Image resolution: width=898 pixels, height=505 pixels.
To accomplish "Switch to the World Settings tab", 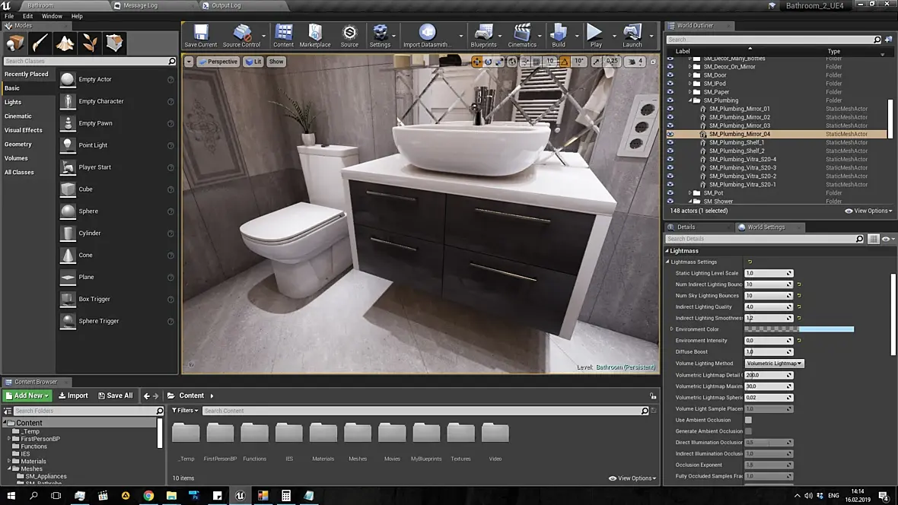I will click(x=766, y=227).
